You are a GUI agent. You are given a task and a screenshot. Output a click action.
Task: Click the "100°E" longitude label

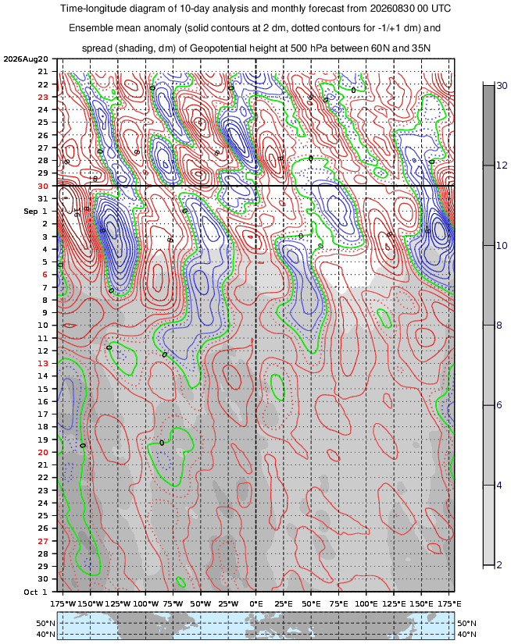[x=366, y=603]
